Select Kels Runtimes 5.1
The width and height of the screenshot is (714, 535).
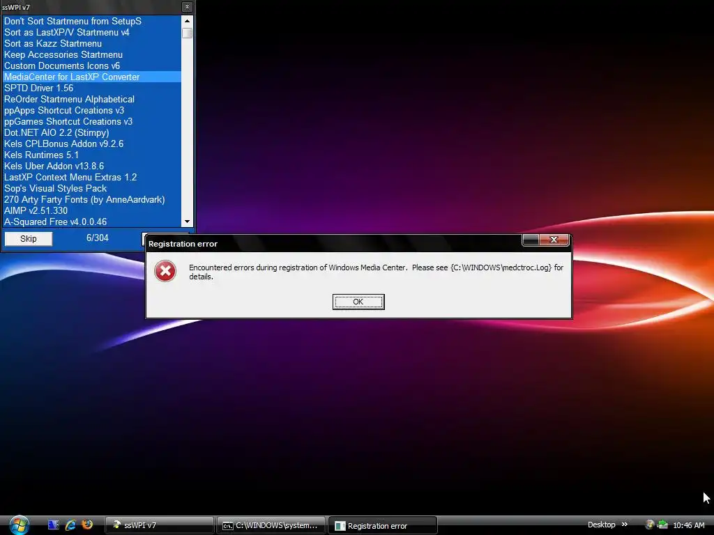92,155
